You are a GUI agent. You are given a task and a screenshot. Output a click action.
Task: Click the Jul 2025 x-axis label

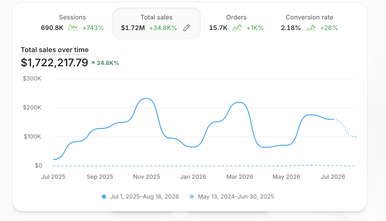[53, 177]
